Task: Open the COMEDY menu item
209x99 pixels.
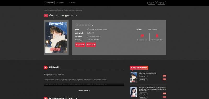Action: (72, 3)
